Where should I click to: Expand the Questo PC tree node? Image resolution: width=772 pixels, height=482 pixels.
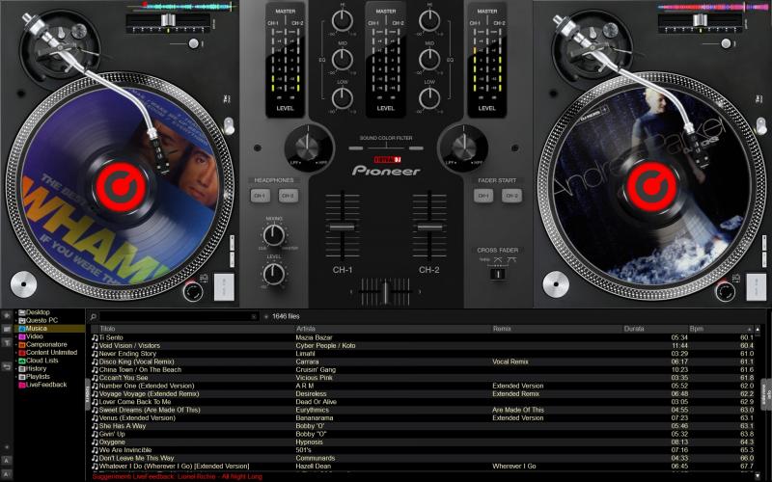tap(16, 320)
